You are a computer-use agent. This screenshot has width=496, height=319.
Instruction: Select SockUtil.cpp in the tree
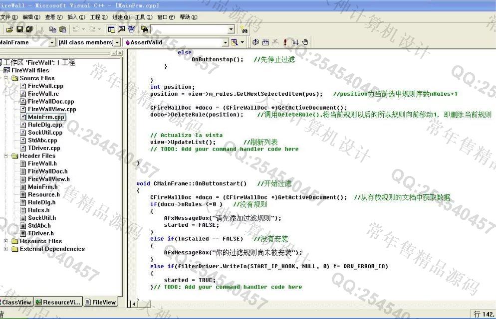tap(45, 133)
